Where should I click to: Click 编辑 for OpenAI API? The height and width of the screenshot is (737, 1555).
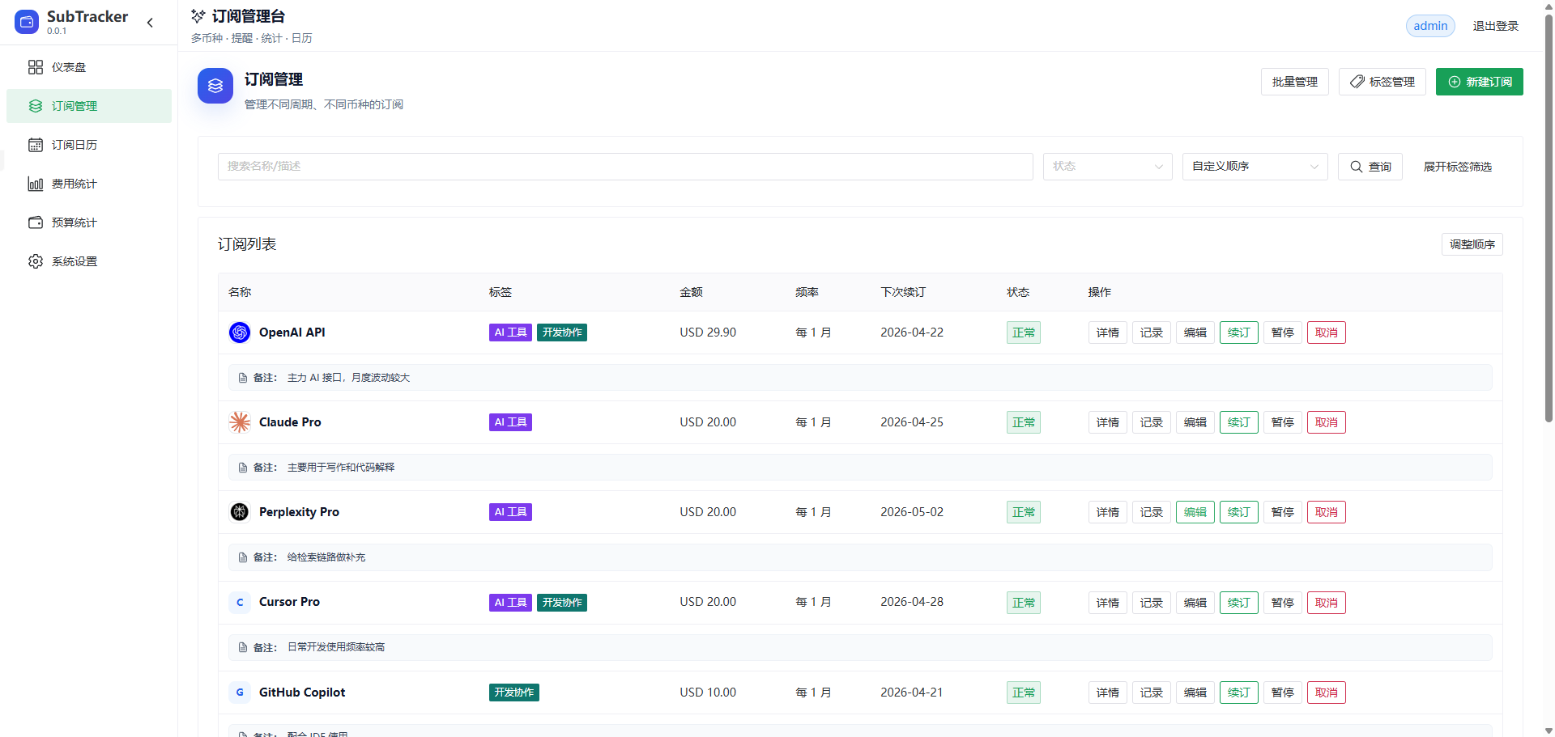pos(1195,332)
